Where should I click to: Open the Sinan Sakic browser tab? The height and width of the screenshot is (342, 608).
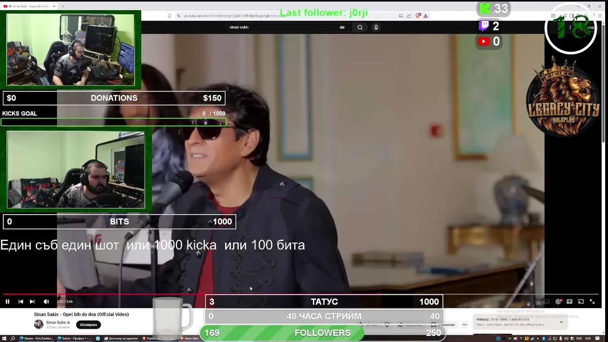coord(28,6)
